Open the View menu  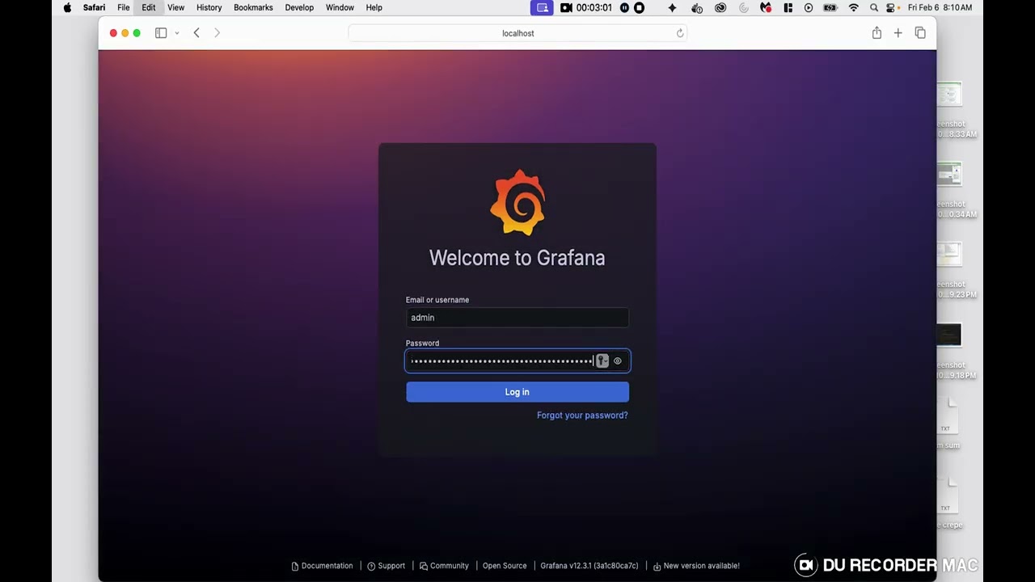click(x=175, y=7)
